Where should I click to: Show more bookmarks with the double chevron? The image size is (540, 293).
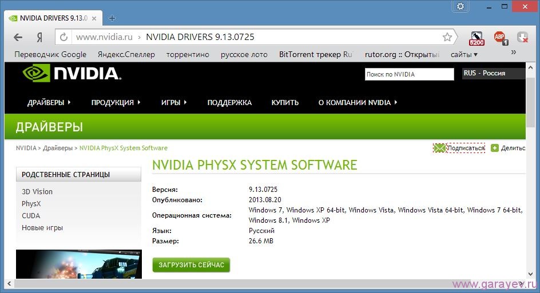click(514, 53)
